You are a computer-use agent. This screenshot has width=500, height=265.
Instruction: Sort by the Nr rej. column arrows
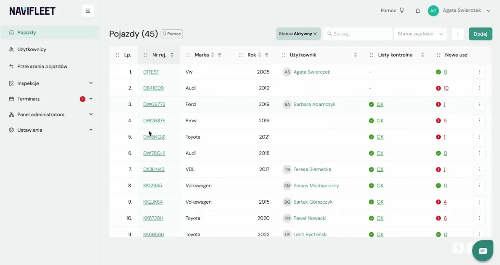(x=172, y=55)
